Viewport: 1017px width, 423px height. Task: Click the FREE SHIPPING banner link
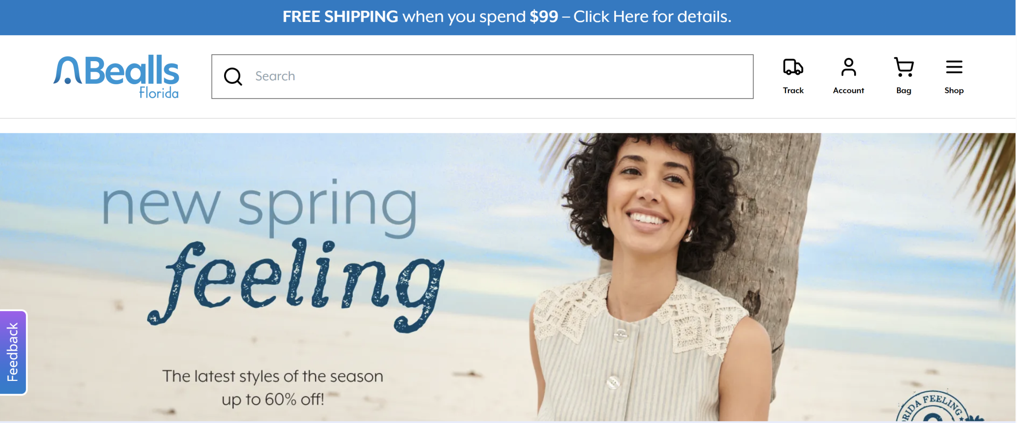[x=507, y=17]
